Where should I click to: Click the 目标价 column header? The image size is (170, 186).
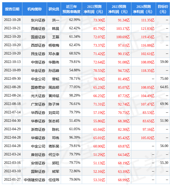(x=163, y=9)
